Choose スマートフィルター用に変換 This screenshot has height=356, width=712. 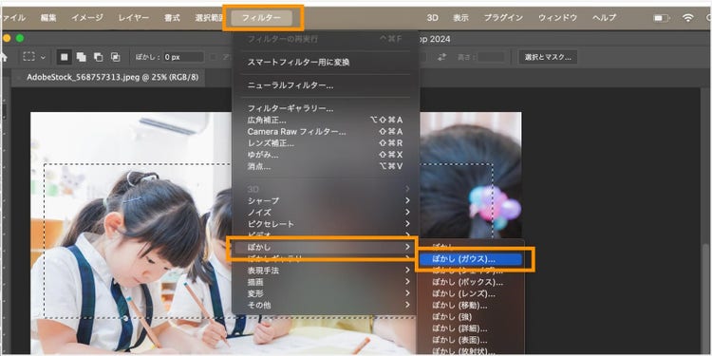(325, 63)
